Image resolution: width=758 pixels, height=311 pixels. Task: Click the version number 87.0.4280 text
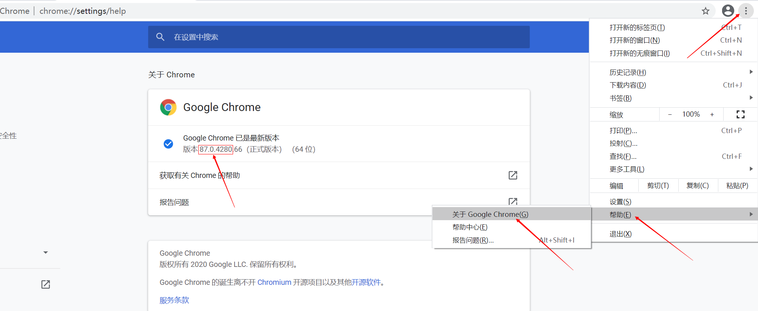pyautogui.click(x=216, y=149)
